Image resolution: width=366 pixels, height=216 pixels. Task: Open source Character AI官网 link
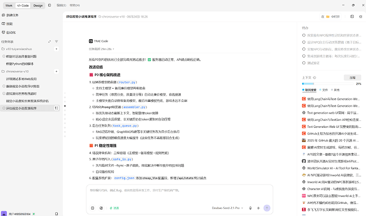[332, 189]
